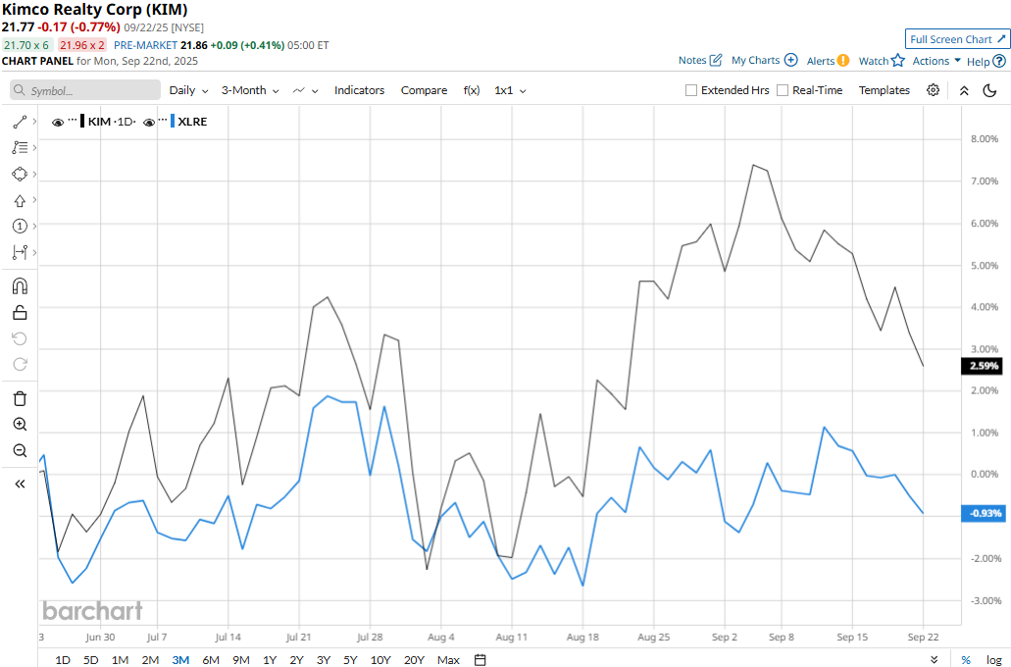Click the Watch link
The width and height of the screenshot is (1011, 667).
[874, 61]
